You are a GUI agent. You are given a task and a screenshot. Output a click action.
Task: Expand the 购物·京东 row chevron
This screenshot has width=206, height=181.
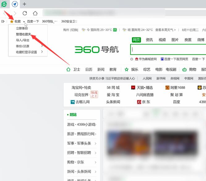tap(96, 162)
